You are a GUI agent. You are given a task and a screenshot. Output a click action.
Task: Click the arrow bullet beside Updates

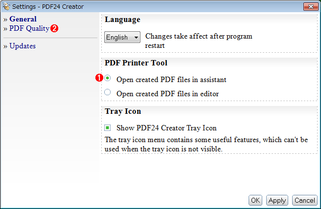5,46
